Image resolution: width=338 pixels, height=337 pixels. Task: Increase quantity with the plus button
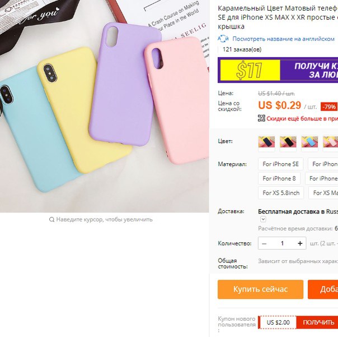[x=300, y=243]
